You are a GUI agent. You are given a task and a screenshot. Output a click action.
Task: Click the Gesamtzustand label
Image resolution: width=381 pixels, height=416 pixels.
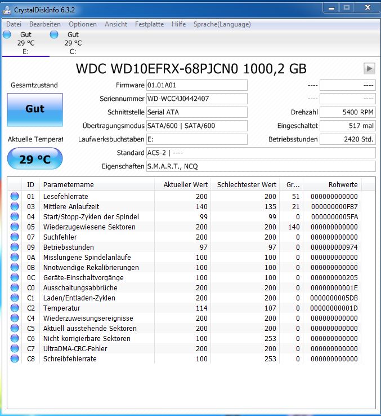[34, 85]
